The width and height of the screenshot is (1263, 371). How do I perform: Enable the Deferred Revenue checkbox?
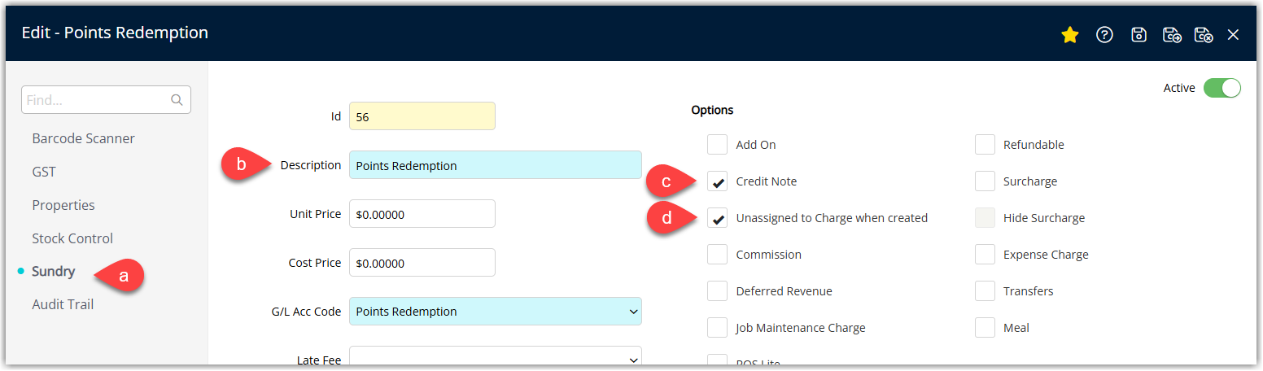pos(717,291)
